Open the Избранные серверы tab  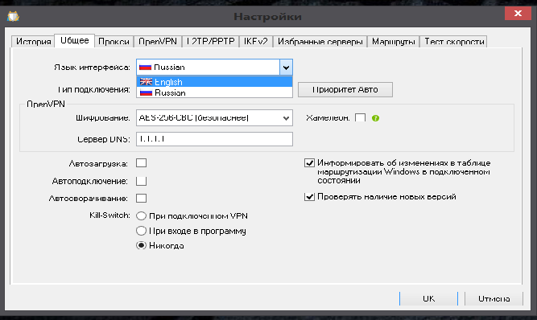(x=320, y=41)
